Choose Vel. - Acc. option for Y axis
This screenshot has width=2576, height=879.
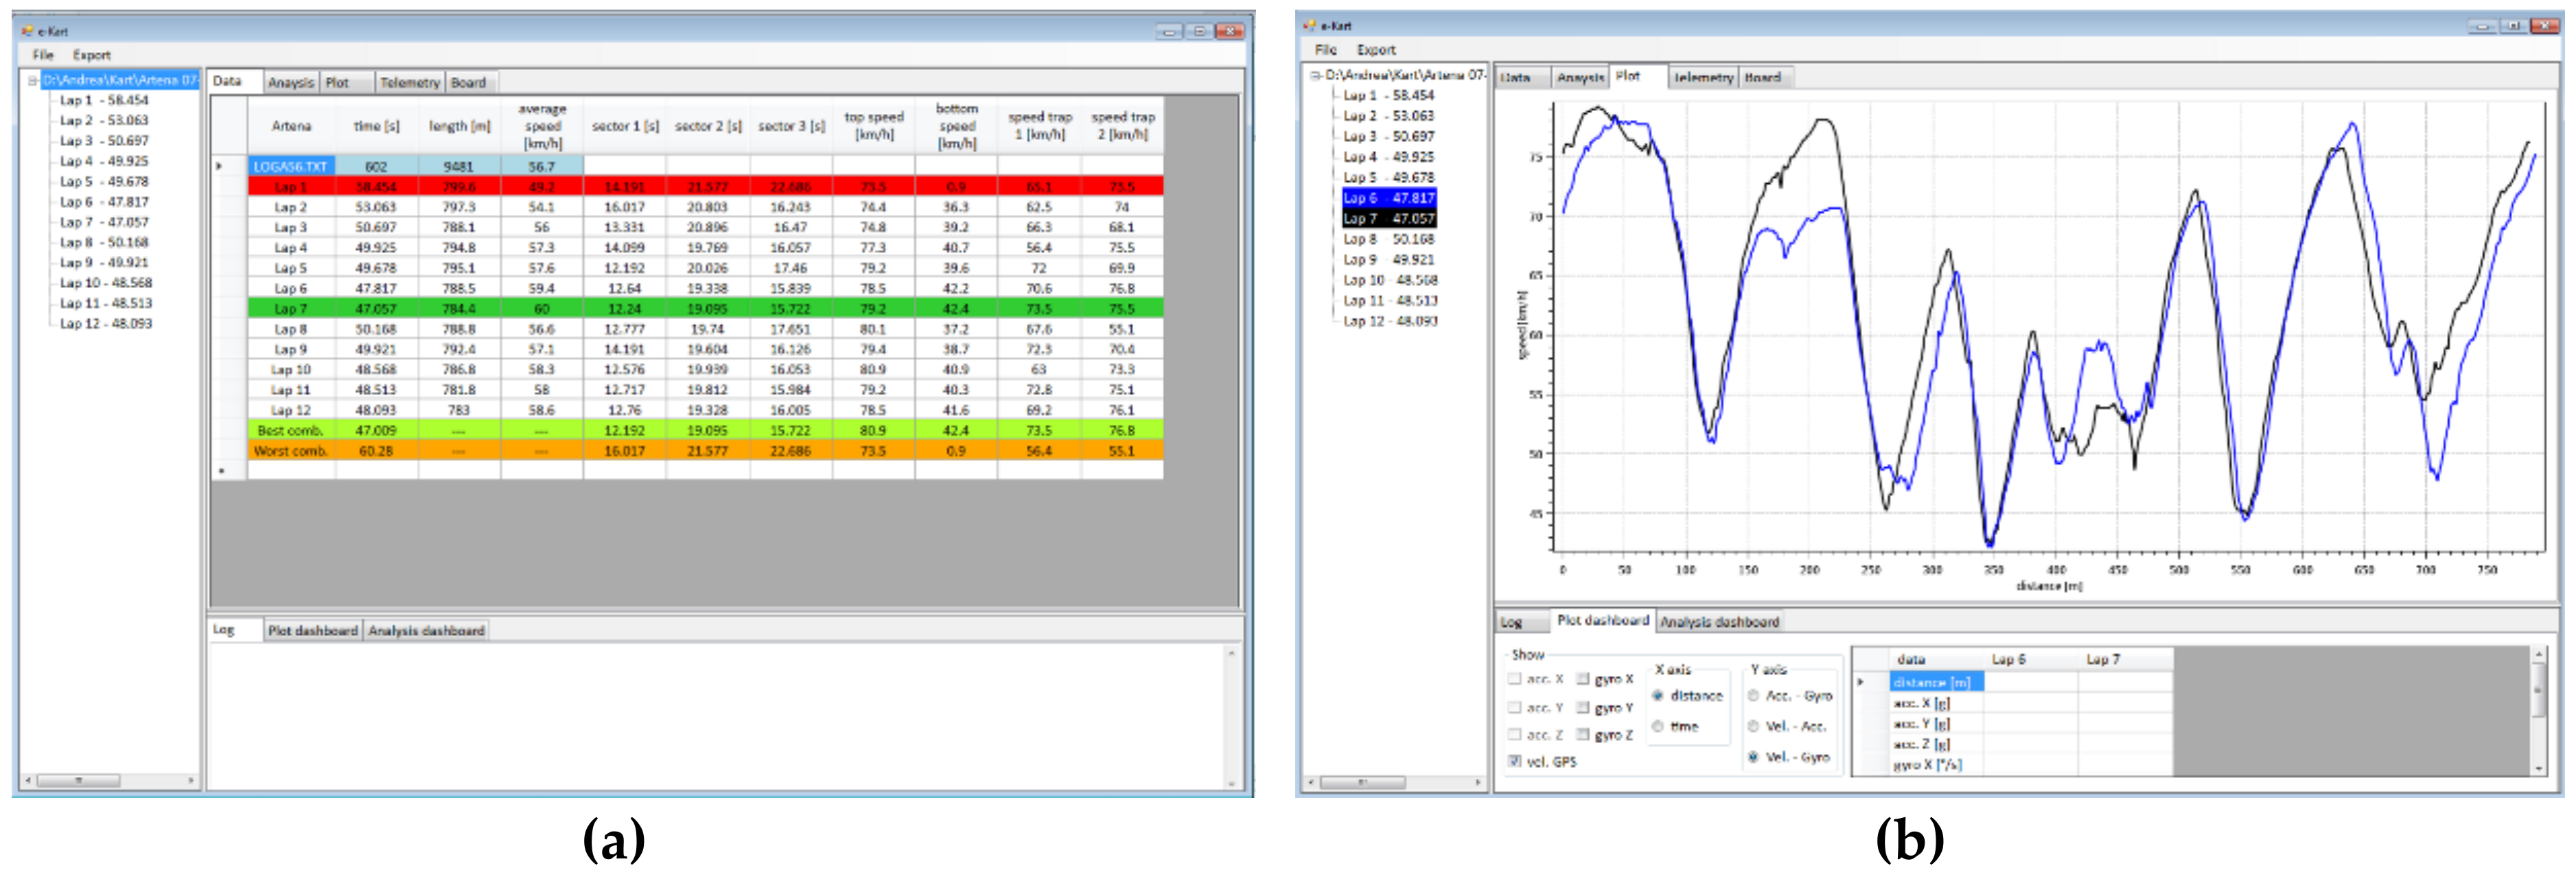[1753, 726]
